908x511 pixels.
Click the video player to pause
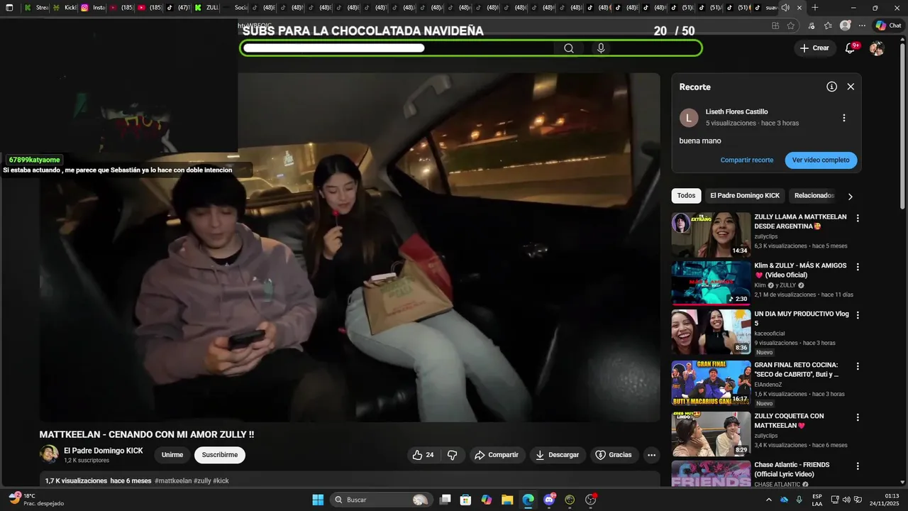tap(350, 247)
